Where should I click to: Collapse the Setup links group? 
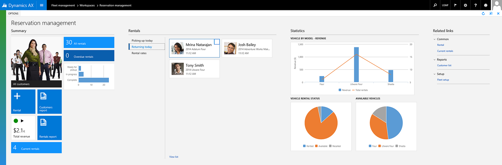435,74
